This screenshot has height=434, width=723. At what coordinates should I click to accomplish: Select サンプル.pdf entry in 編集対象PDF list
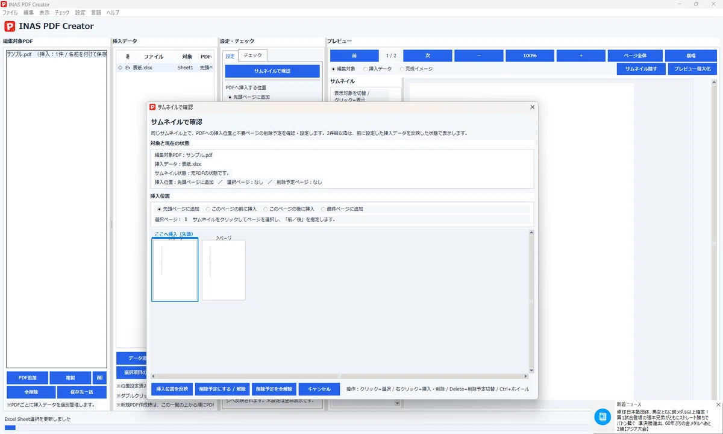click(57, 54)
